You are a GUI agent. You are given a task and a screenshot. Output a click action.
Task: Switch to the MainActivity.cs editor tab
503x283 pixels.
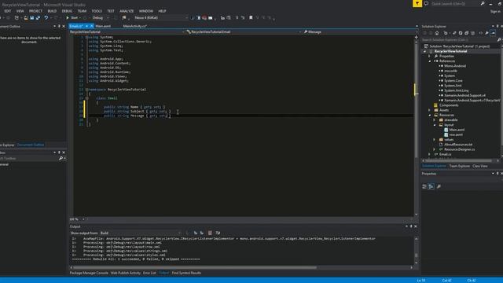(135, 26)
